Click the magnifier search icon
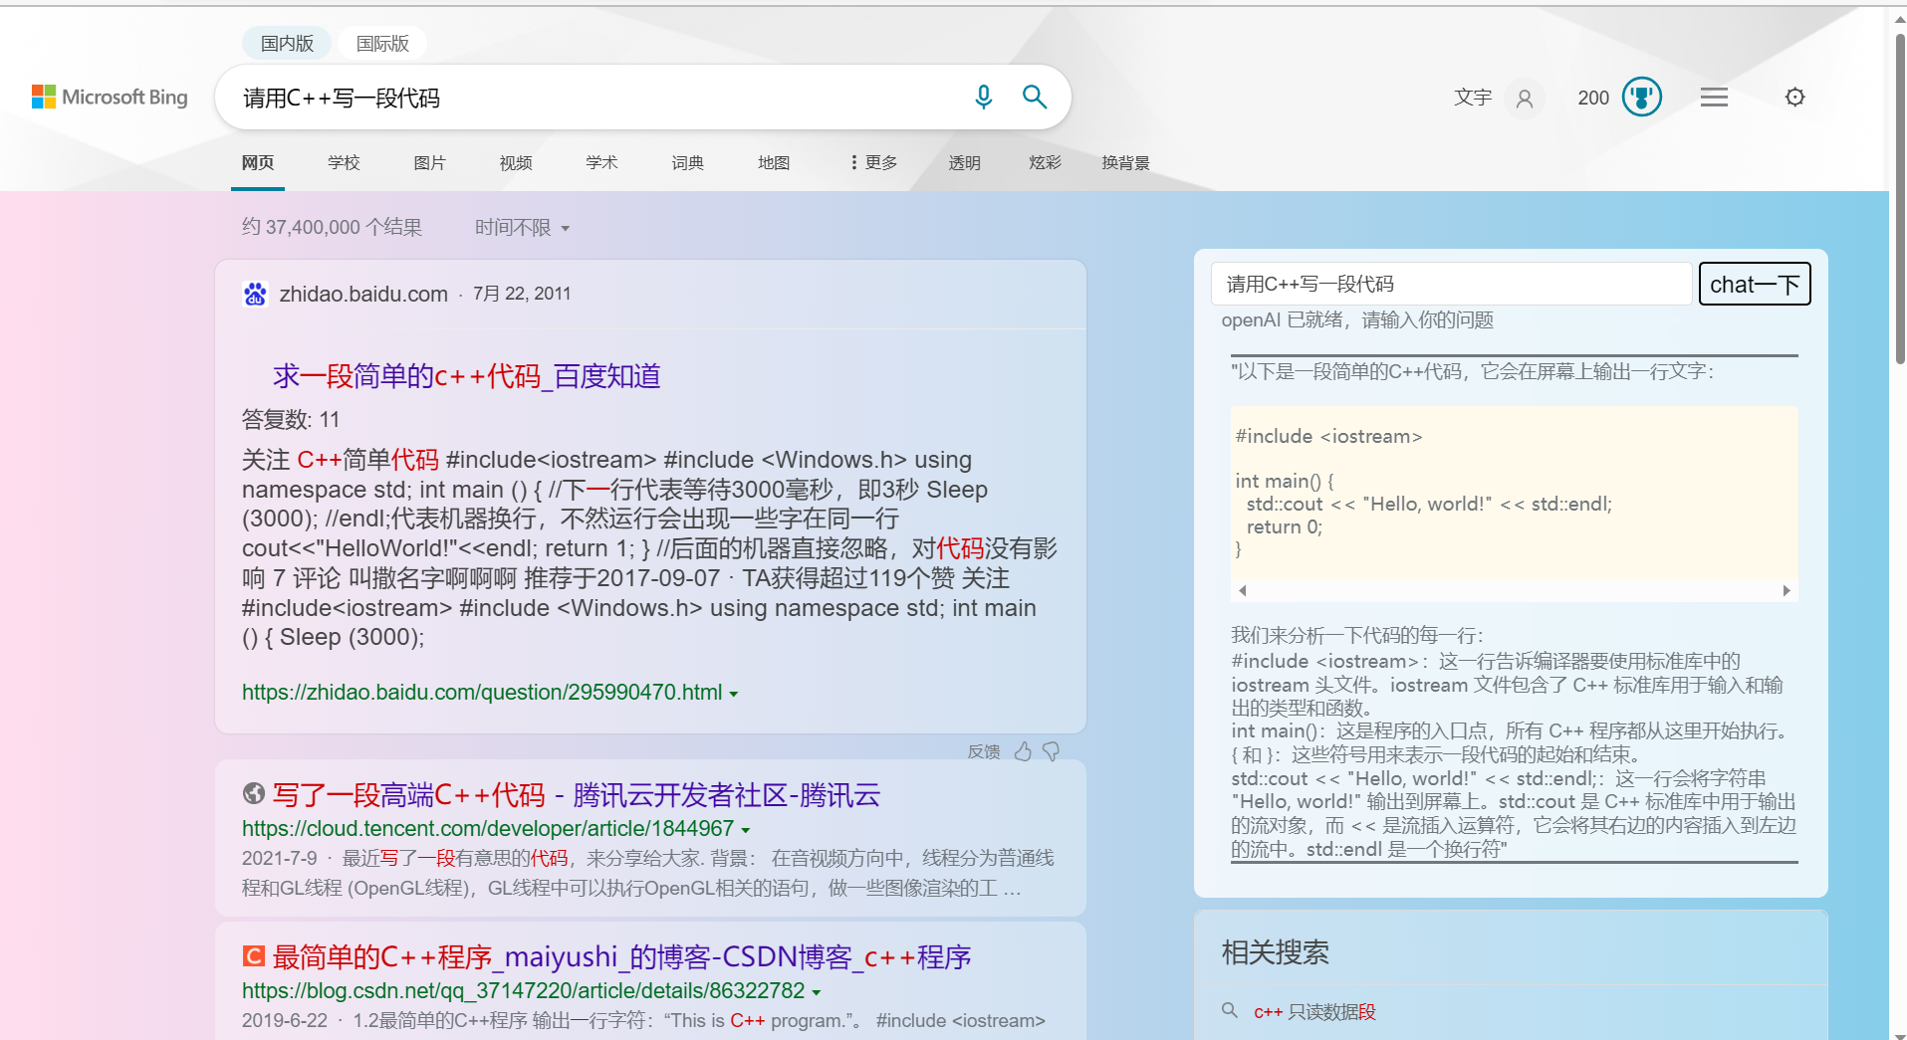The image size is (1907, 1040). click(1035, 97)
